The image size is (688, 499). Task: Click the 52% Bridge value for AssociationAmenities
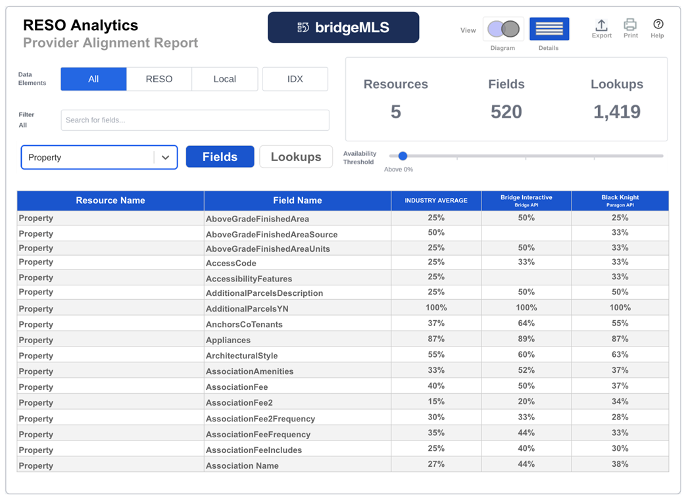(526, 370)
